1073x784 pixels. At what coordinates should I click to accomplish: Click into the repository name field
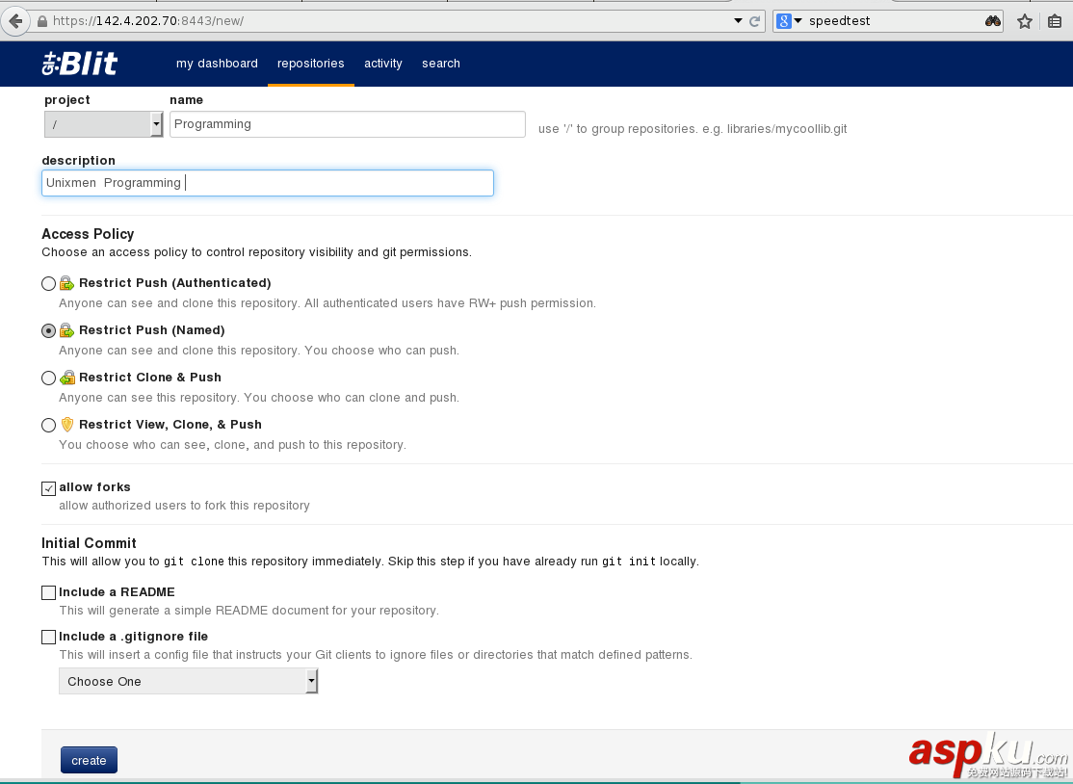click(x=348, y=124)
